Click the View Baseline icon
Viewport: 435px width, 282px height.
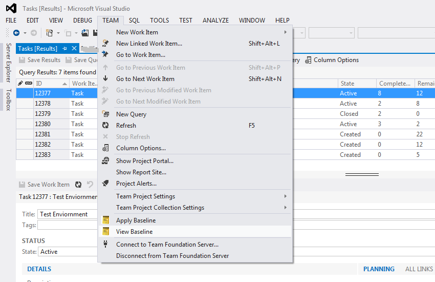click(x=106, y=231)
